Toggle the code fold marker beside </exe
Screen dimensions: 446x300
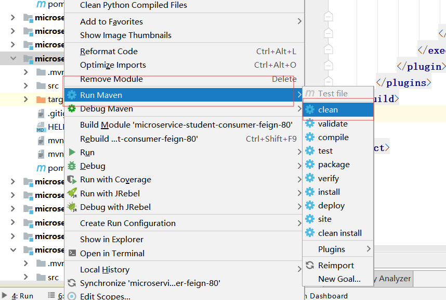328,49
